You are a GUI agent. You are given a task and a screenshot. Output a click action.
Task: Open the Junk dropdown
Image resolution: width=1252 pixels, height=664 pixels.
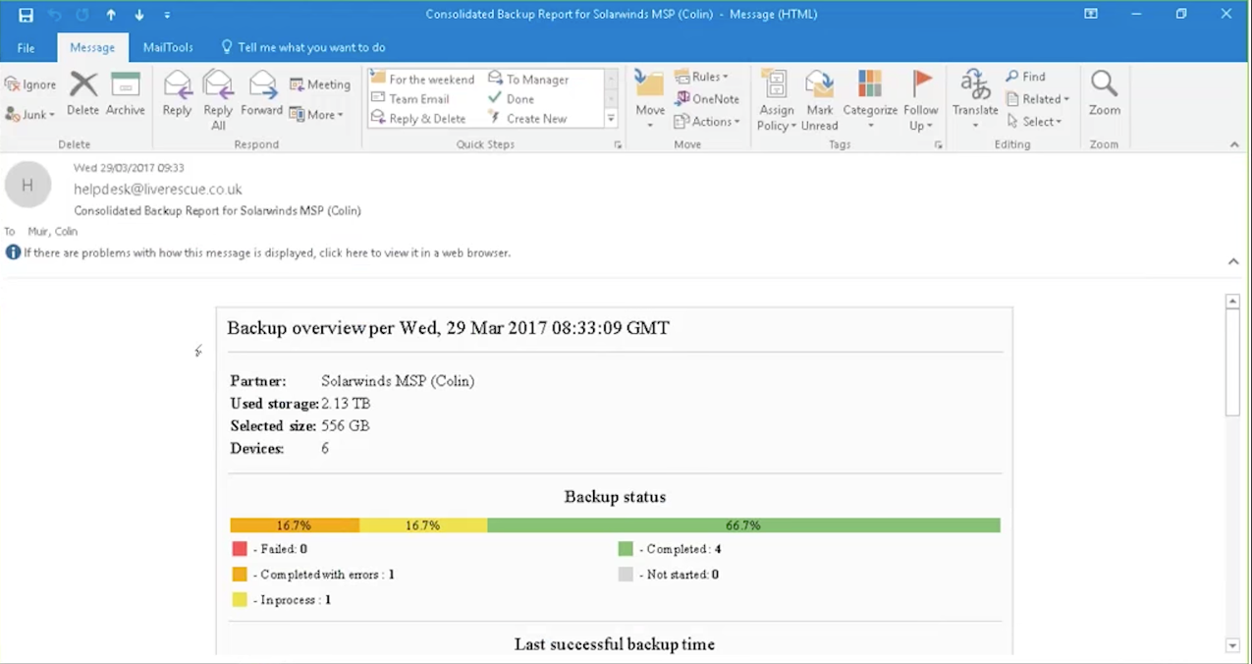pyautogui.click(x=30, y=114)
